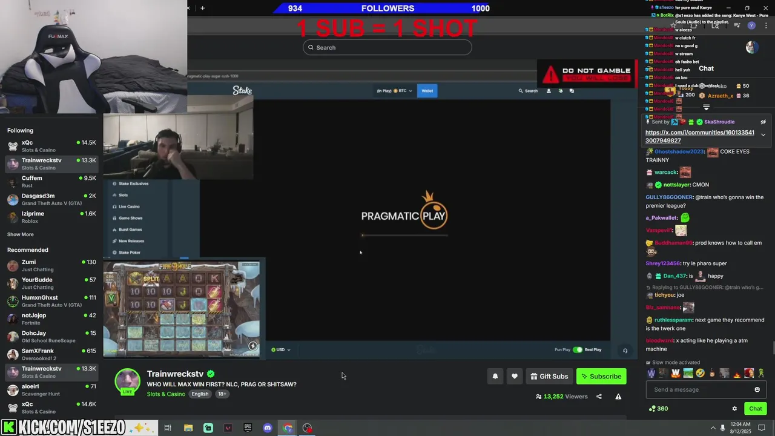The width and height of the screenshot is (775, 436).
Task: Select Slots in Stake sidebar
Action: 120,195
